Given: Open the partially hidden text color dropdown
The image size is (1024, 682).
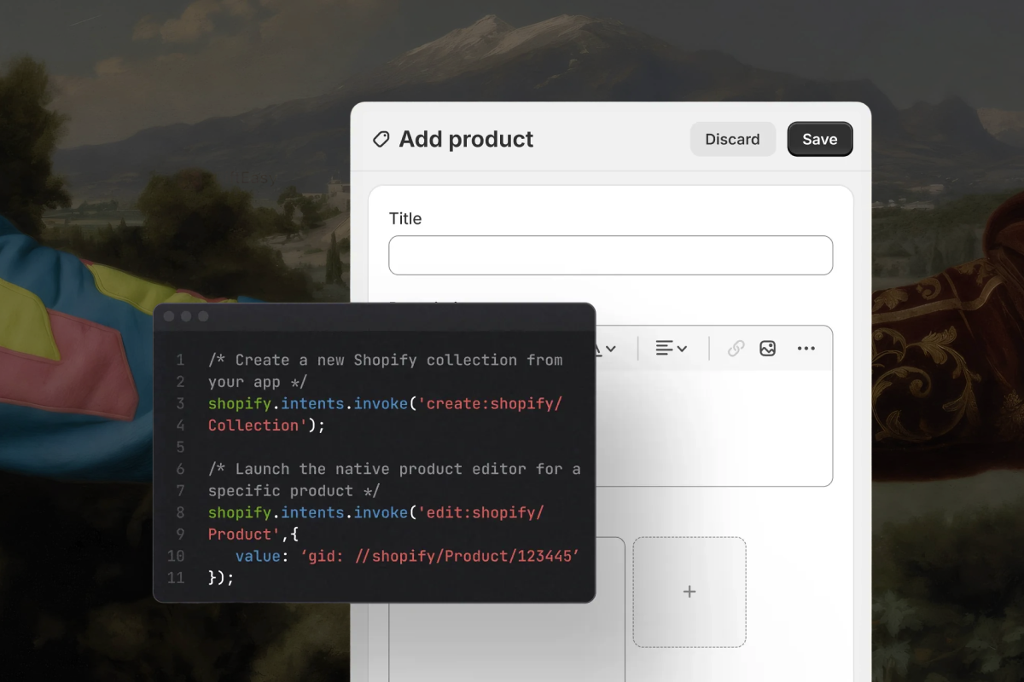Looking at the screenshot, I should (x=606, y=348).
